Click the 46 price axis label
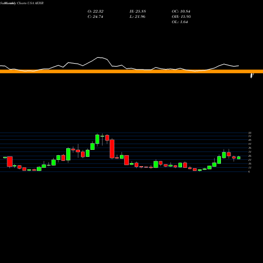The height and width of the screenshot is (263, 263). 250,140
